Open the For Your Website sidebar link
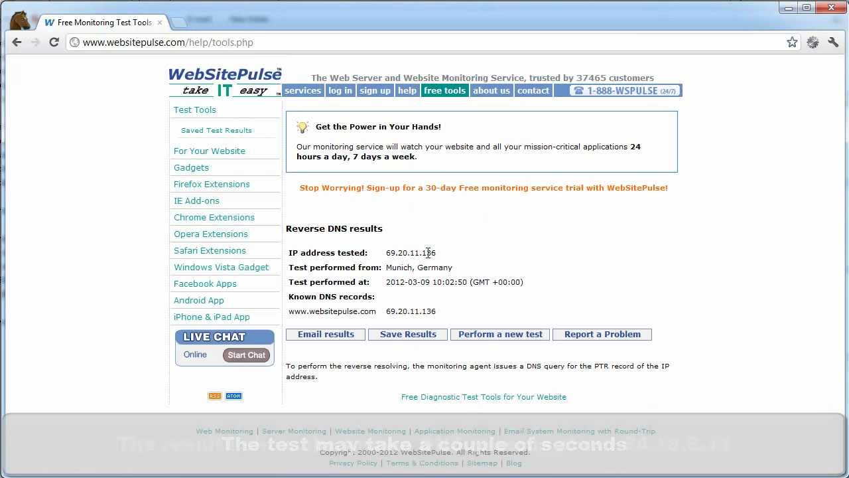 [209, 151]
